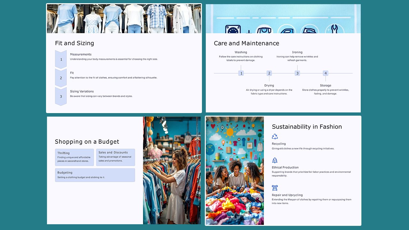Open the Sales and Discounts card

click(x=115, y=157)
